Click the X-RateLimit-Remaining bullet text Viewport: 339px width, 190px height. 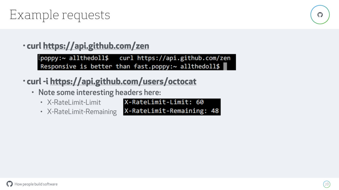82,111
